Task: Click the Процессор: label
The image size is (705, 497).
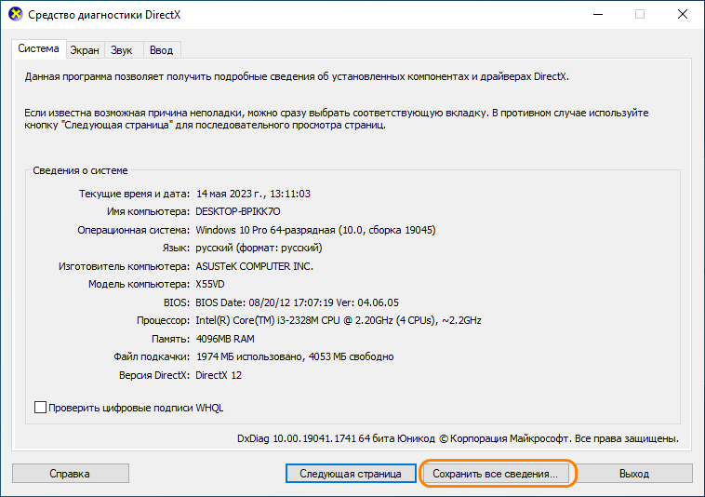Action: point(163,321)
